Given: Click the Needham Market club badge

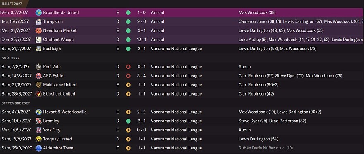Looking at the screenshot, I should [x=38, y=30].
